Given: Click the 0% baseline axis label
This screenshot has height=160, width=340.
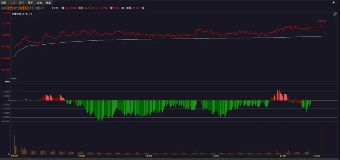Looking at the screenshot, I should pos(7,82).
